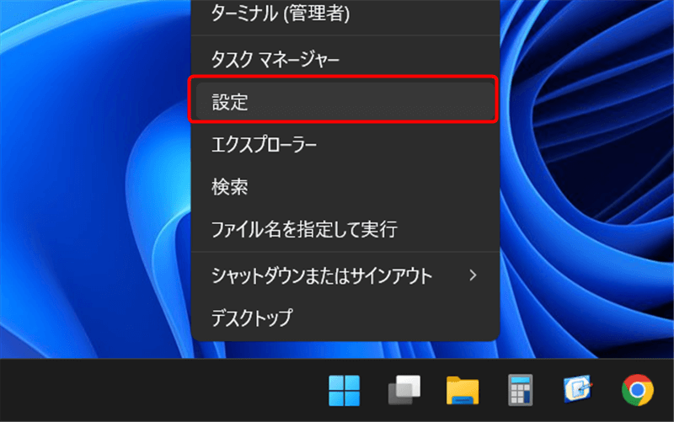Screen dimensions: 674x422
Task: Select シャットダウンまたはサインアウト menu item
Action: tap(322, 275)
